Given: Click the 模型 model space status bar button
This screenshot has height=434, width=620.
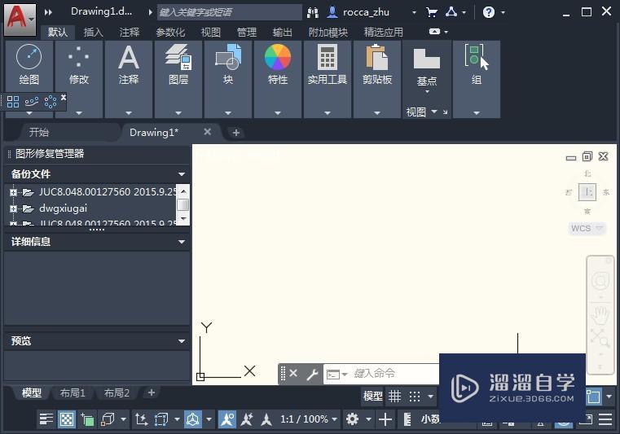Looking at the screenshot, I should [x=373, y=396].
